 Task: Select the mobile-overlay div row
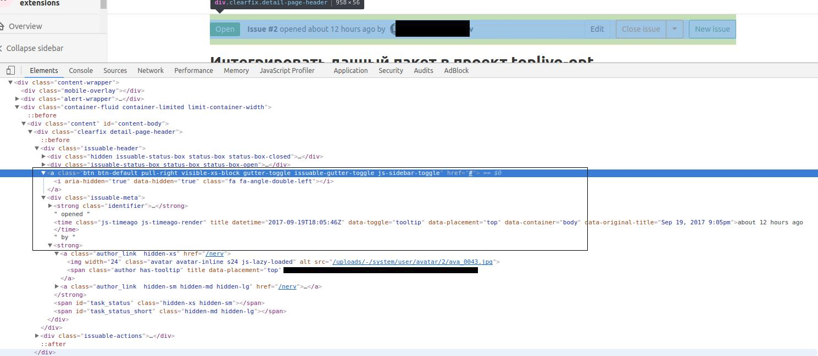point(83,91)
